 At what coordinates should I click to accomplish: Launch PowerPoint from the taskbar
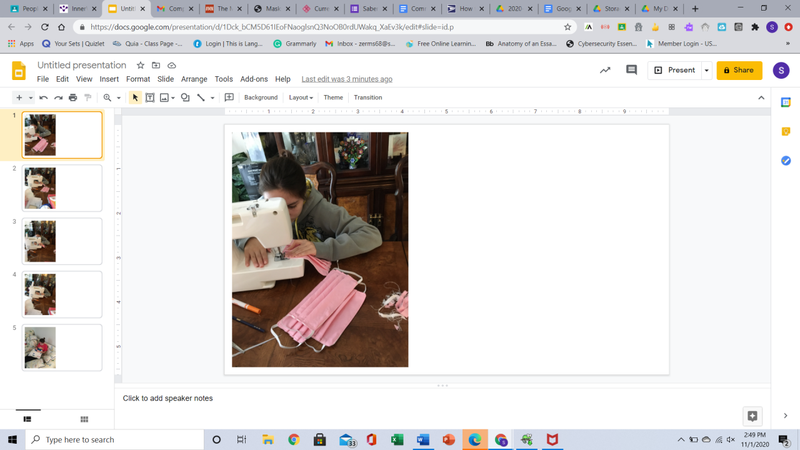click(x=449, y=439)
